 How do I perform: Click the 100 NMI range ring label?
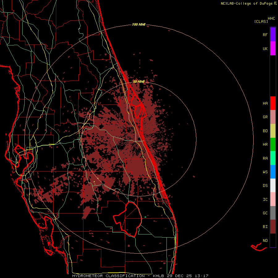click(x=139, y=24)
